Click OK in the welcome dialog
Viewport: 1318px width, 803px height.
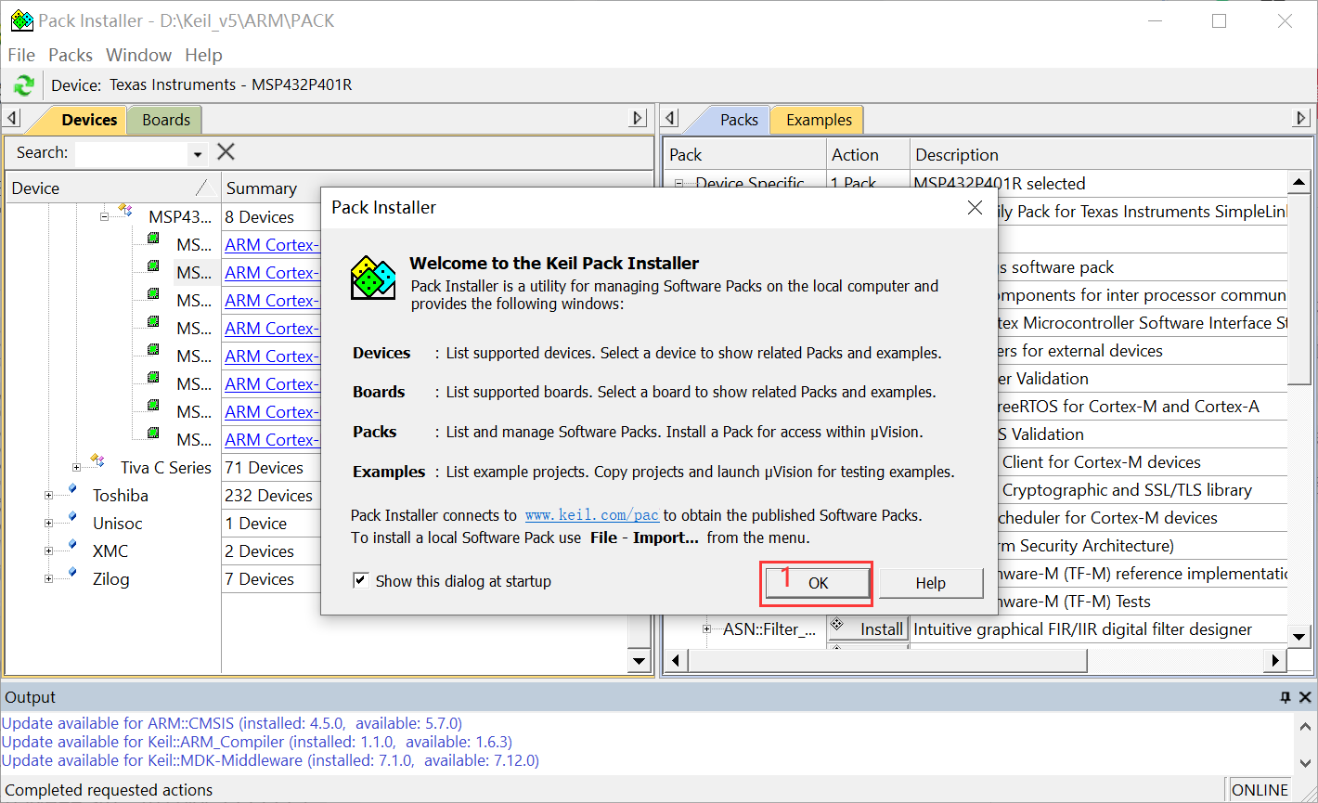tap(817, 583)
